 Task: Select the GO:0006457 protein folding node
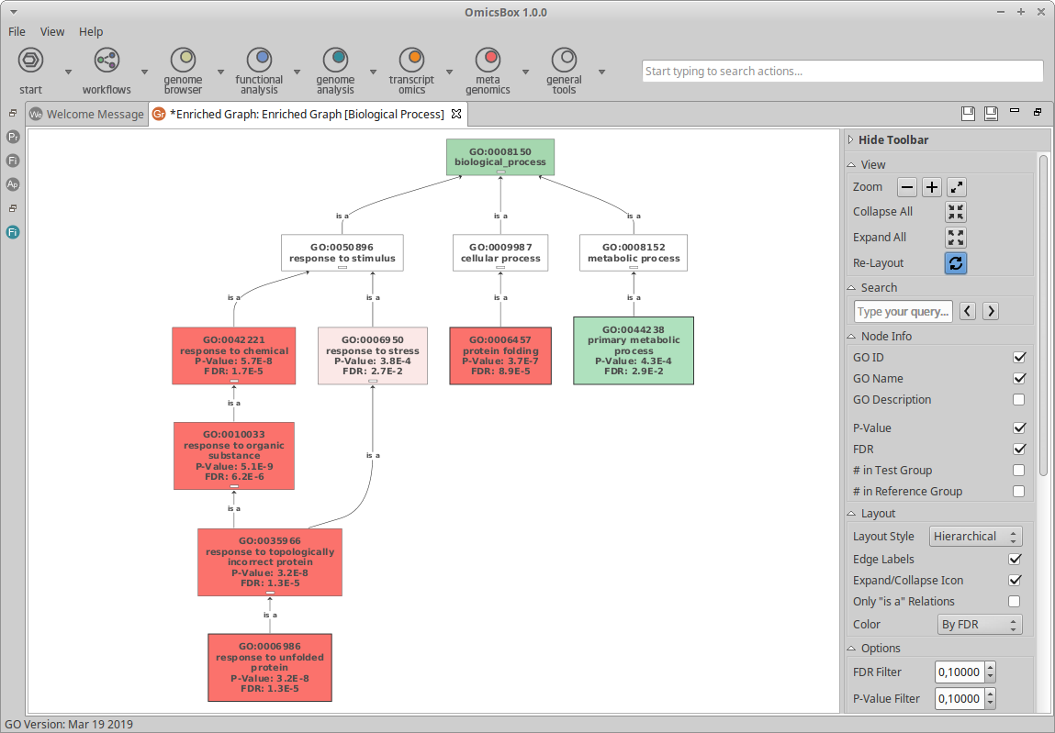click(500, 356)
